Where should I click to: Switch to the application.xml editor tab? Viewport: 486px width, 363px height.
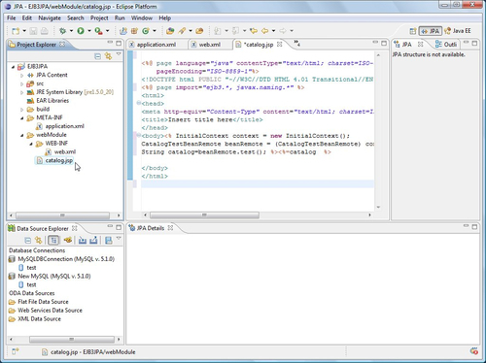coord(156,45)
